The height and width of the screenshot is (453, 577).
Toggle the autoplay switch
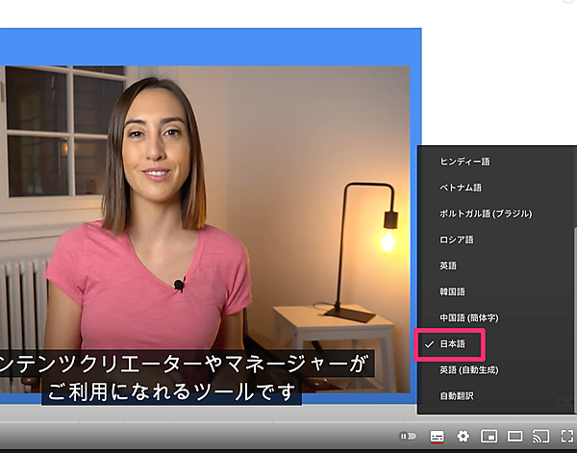pyautogui.click(x=408, y=437)
